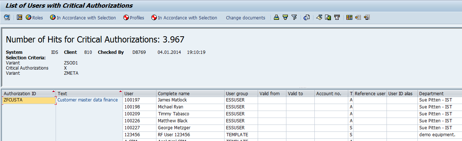462x141 pixels.
Task: Click user 100209 cell
Action: click(140, 114)
